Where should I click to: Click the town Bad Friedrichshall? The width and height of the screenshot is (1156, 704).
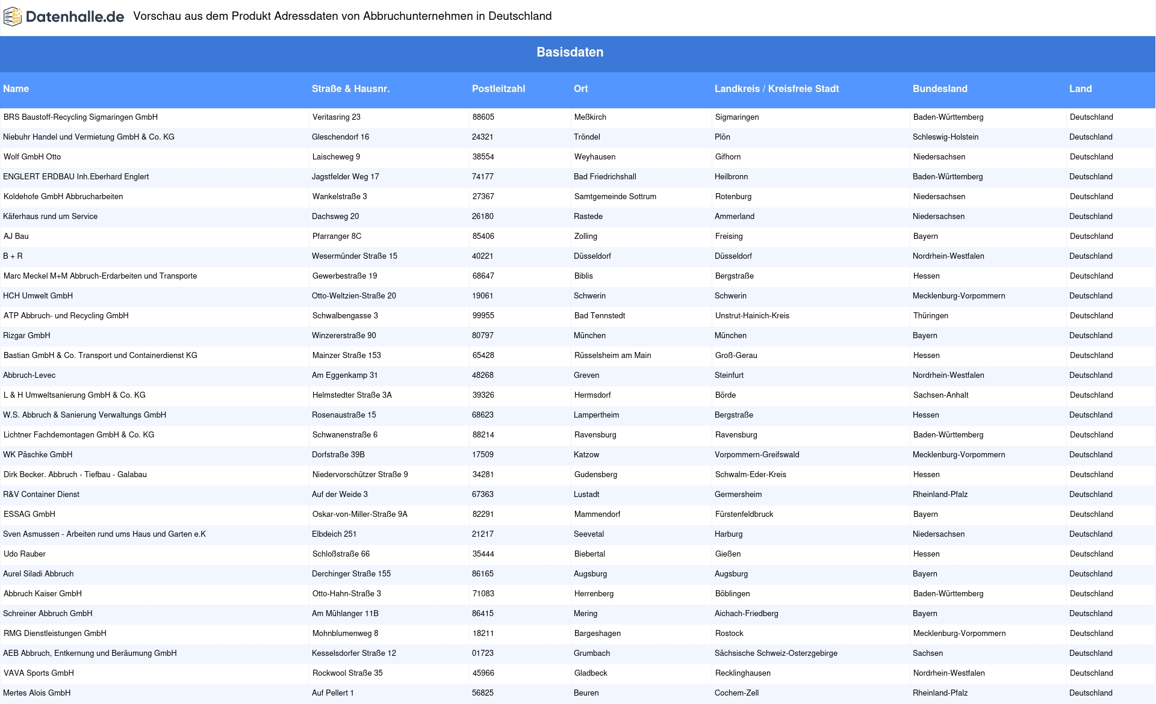605,177
